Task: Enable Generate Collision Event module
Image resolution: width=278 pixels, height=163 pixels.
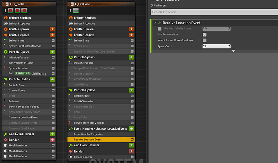Action: point(53,123)
